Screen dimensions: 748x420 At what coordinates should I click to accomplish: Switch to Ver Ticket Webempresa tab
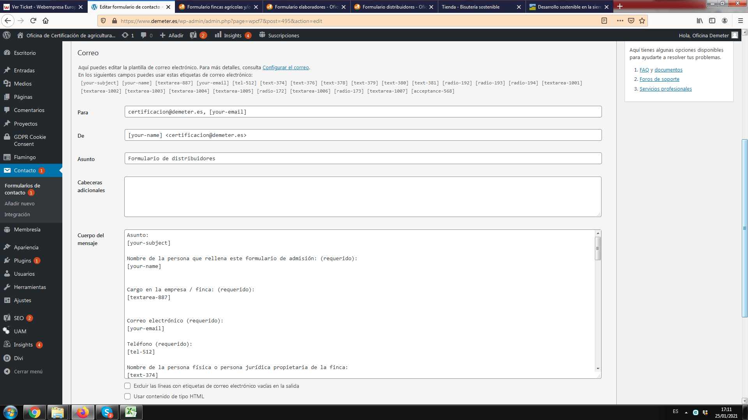pos(43,7)
